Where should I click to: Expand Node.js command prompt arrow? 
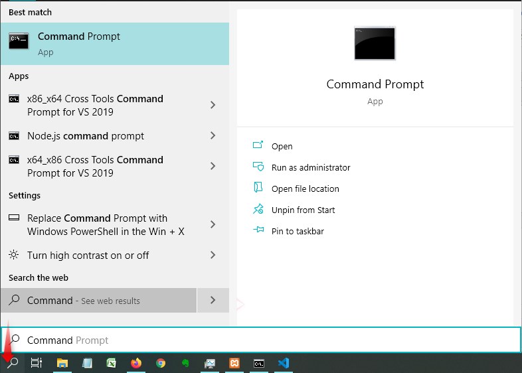(213, 135)
